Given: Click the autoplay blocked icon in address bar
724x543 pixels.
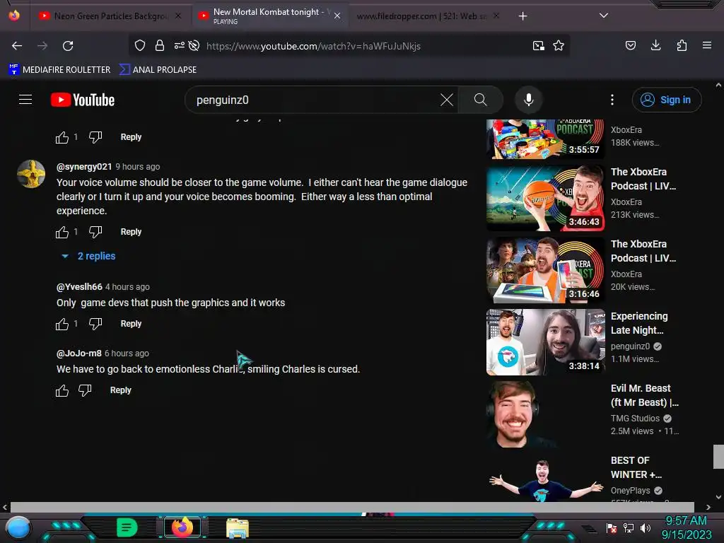Looking at the screenshot, I should tap(194, 45).
